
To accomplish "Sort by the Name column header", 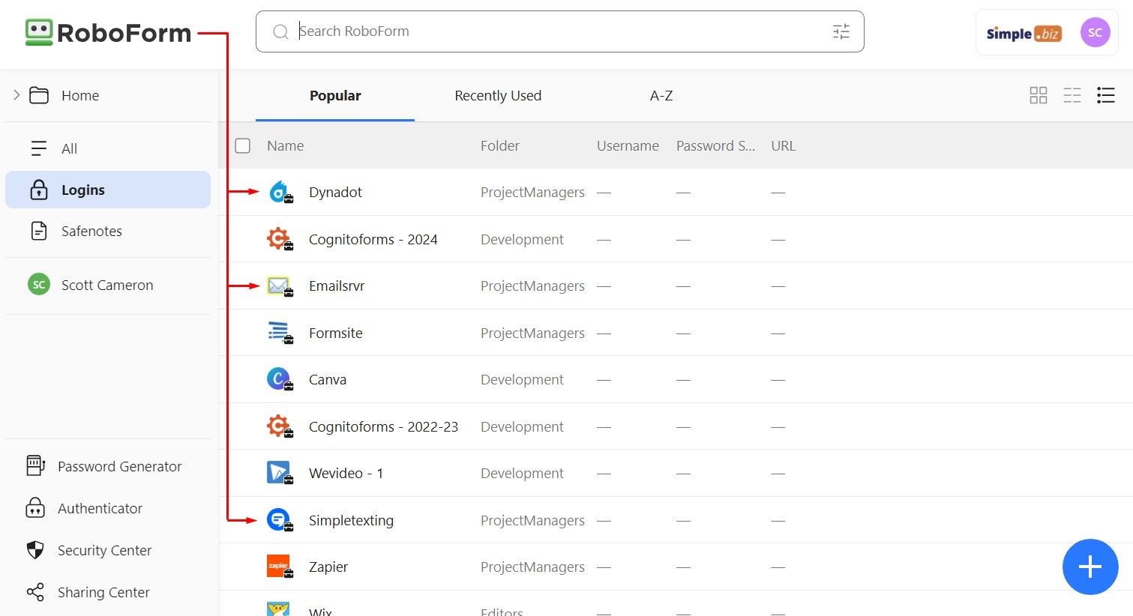I will [x=286, y=146].
